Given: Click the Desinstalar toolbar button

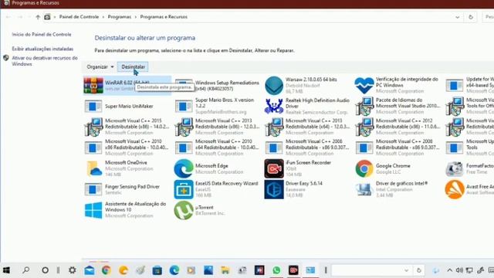Looking at the screenshot, I should click(133, 67).
